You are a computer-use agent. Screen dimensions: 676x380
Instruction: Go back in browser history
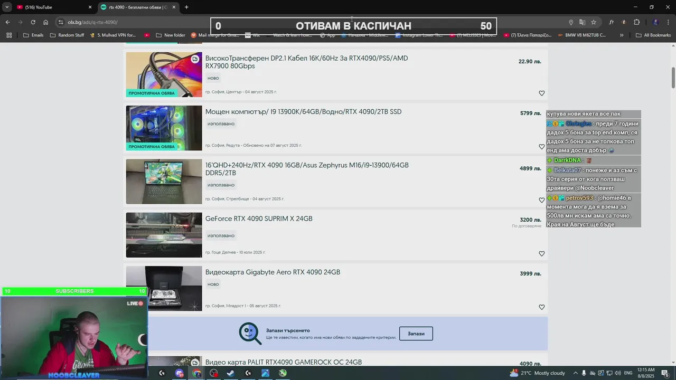pos(7,22)
